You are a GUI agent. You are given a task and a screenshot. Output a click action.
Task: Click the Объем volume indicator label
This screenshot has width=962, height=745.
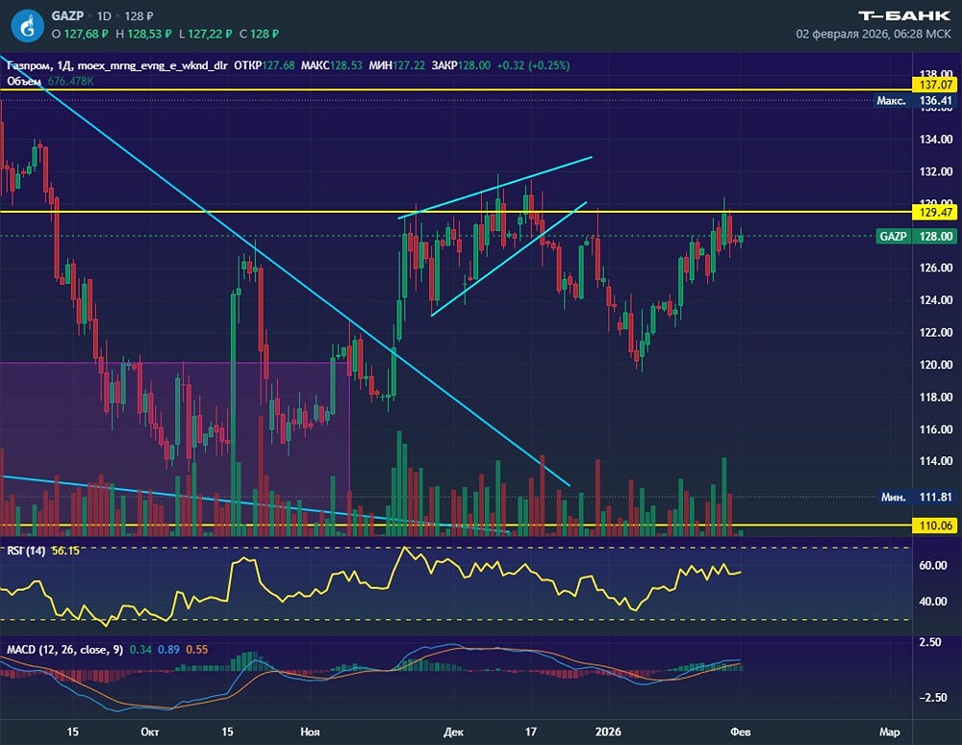[25, 81]
